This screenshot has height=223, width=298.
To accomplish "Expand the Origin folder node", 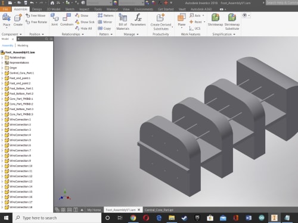I will [x=2, y=68].
